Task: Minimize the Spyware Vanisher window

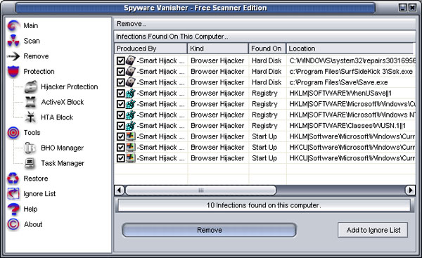Action: tap(402, 8)
